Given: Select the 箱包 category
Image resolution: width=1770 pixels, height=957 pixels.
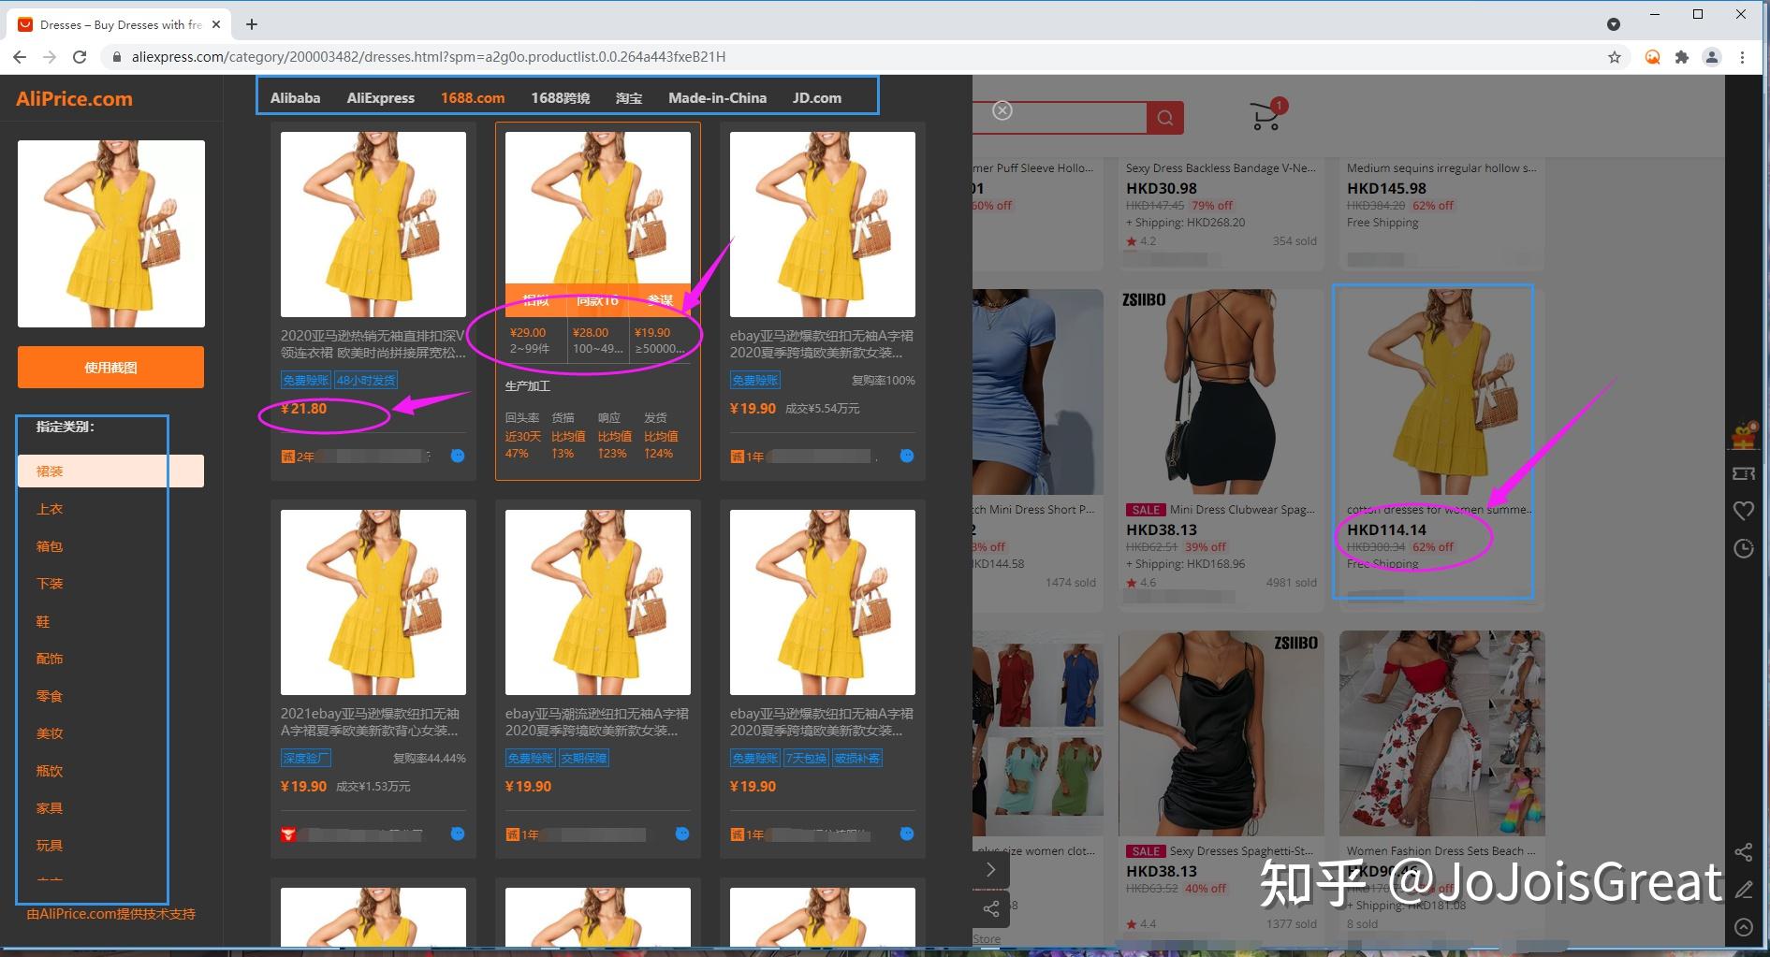Looking at the screenshot, I should pyautogui.click(x=50, y=546).
